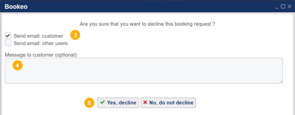Image resolution: width=295 pixels, height=115 pixels.
Task: Minimize the Bookeo dialog window
Action: pos(277,7)
